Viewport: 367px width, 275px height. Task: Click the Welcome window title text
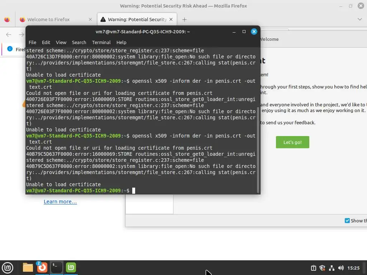[270, 39]
